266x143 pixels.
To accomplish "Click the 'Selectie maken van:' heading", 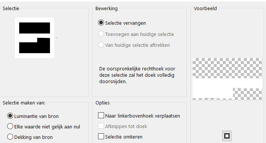I will pos(24,103).
